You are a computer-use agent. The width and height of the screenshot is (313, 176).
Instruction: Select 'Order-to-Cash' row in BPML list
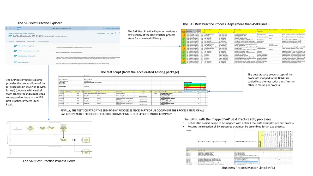pyautogui.click(x=239, y=151)
